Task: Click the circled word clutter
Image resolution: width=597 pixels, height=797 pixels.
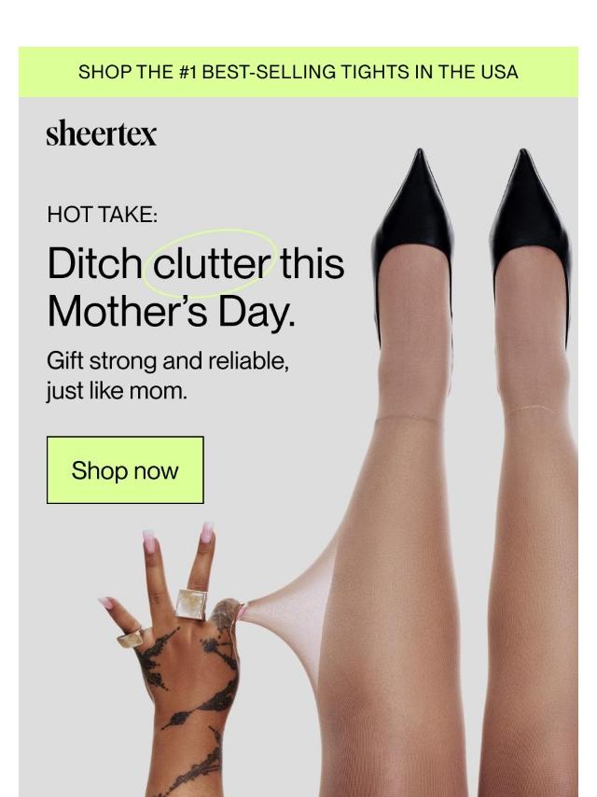Action: [x=212, y=264]
